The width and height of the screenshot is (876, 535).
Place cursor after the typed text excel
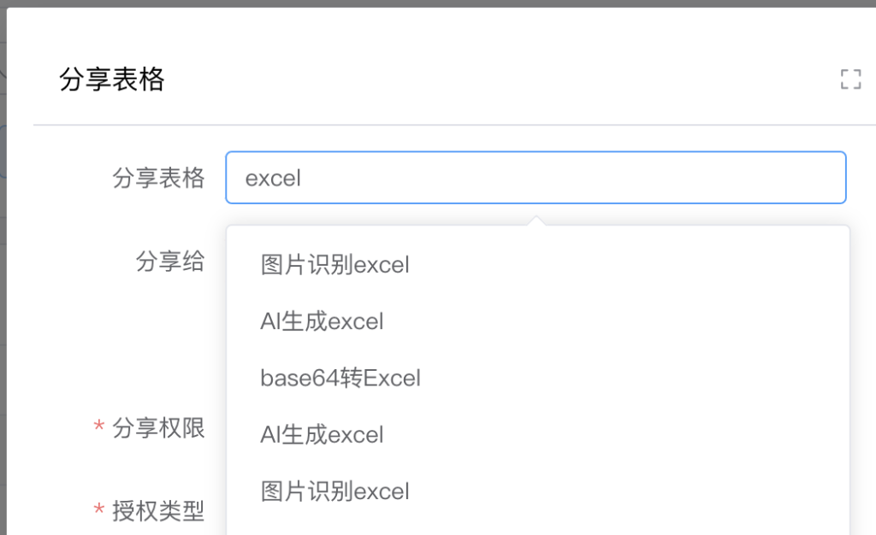coord(303,178)
